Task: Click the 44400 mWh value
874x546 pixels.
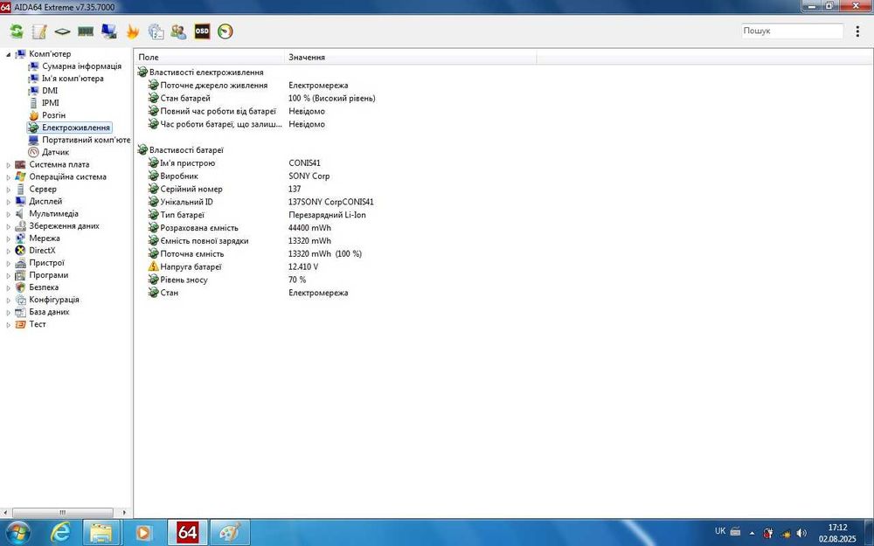Action: (309, 228)
